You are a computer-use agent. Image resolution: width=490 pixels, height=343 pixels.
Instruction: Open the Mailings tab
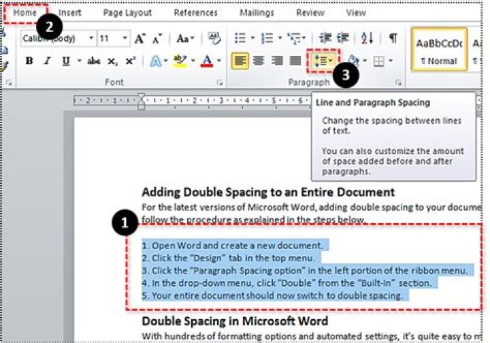pos(257,12)
